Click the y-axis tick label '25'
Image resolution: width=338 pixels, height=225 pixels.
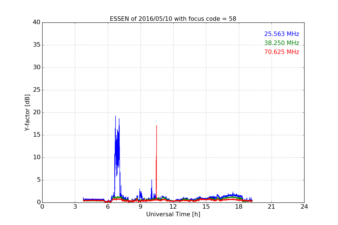pos(37,90)
